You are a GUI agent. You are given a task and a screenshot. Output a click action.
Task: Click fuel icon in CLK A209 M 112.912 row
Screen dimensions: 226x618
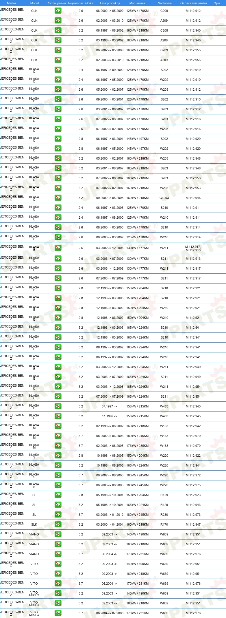tap(58, 21)
